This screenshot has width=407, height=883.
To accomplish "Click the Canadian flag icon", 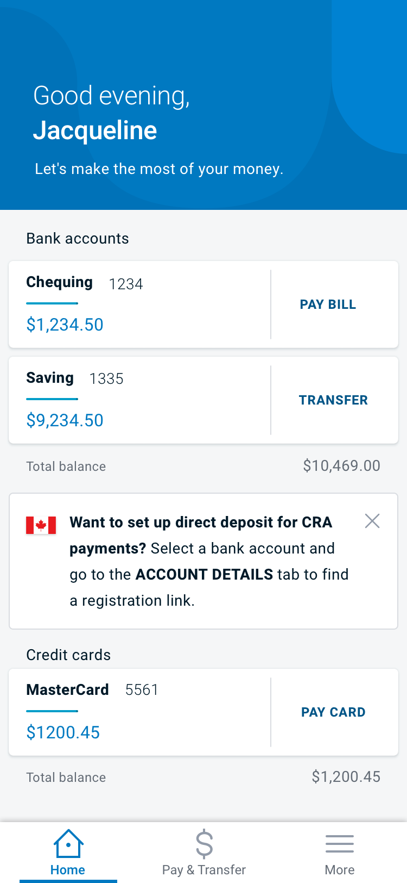I will click(x=41, y=525).
